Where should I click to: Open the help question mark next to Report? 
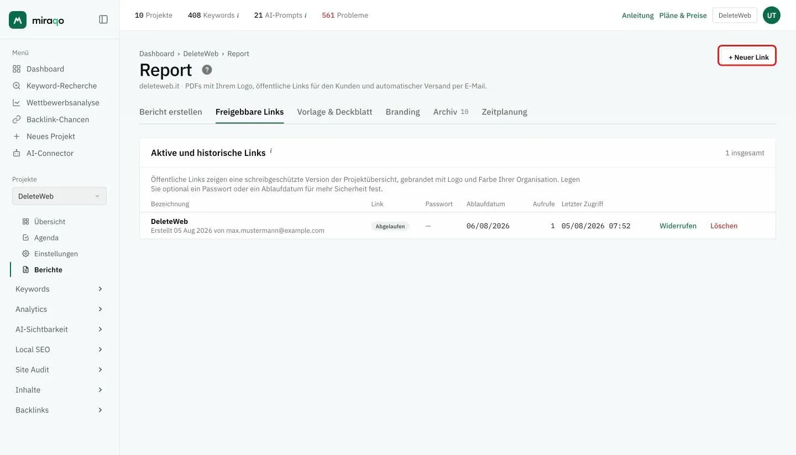pyautogui.click(x=207, y=70)
